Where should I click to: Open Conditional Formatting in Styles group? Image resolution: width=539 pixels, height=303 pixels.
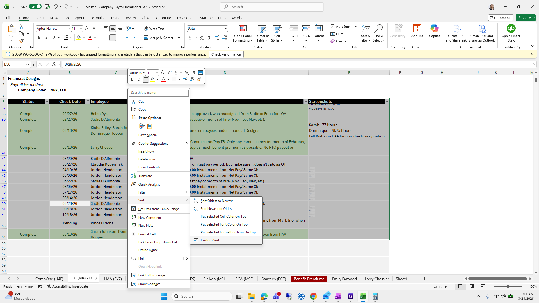(x=243, y=34)
